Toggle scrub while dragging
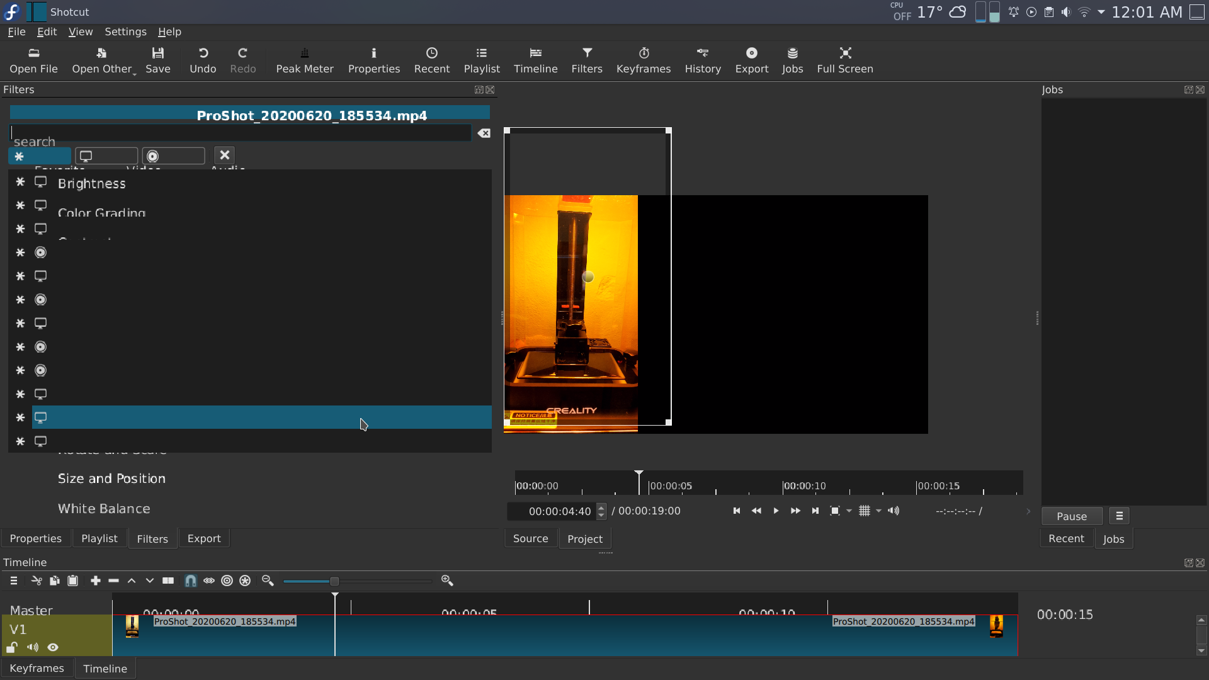 tap(209, 581)
